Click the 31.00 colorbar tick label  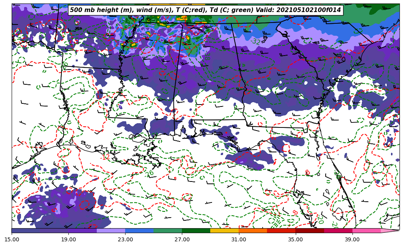point(239,239)
